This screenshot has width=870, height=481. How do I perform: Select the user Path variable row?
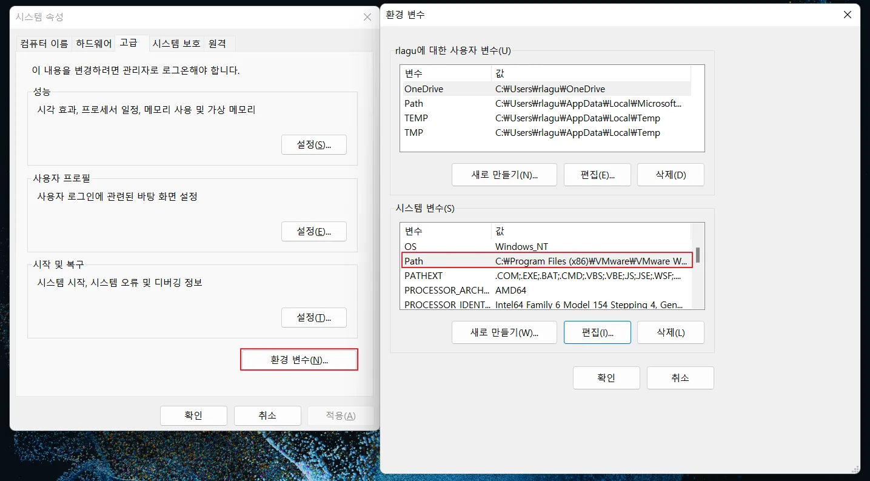[x=545, y=104]
